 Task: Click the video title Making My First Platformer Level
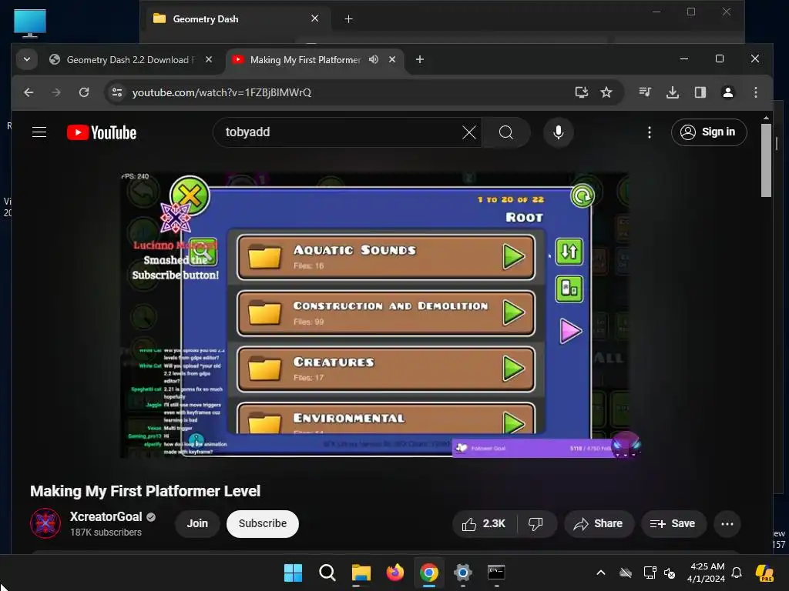tap(145, 491)
